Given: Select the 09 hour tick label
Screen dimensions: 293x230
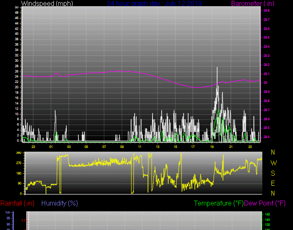Looking at the screenshot, I should pyautogui.click(x=122, y=147).
